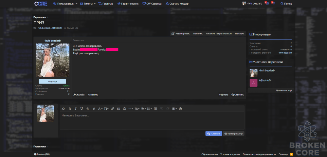Toggle BB code mode via gear icon
327x157 pixels.
180,109
